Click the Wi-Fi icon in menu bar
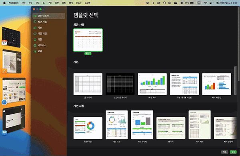The image size is (240, 156). click(x=206, y=3)
